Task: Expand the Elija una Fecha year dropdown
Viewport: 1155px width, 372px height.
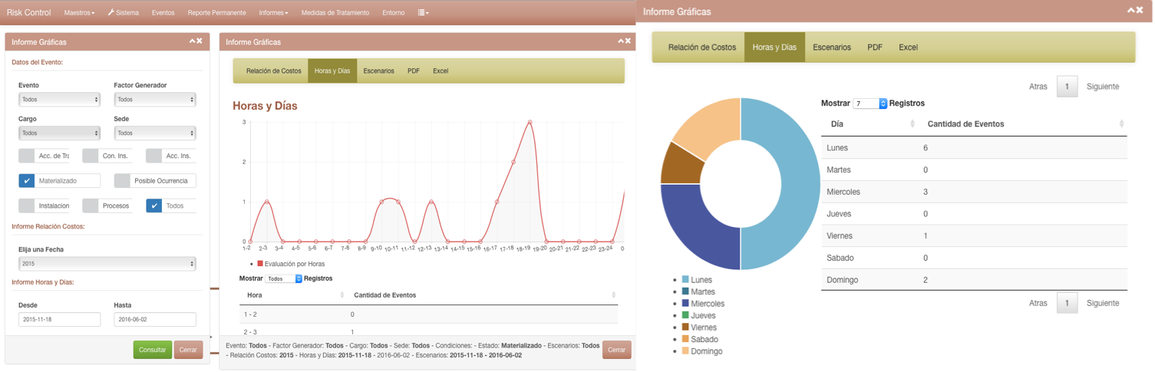Action: [107, 264]
